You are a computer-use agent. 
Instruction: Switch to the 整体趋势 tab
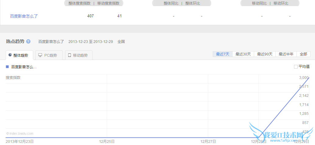tap(19, 55)
